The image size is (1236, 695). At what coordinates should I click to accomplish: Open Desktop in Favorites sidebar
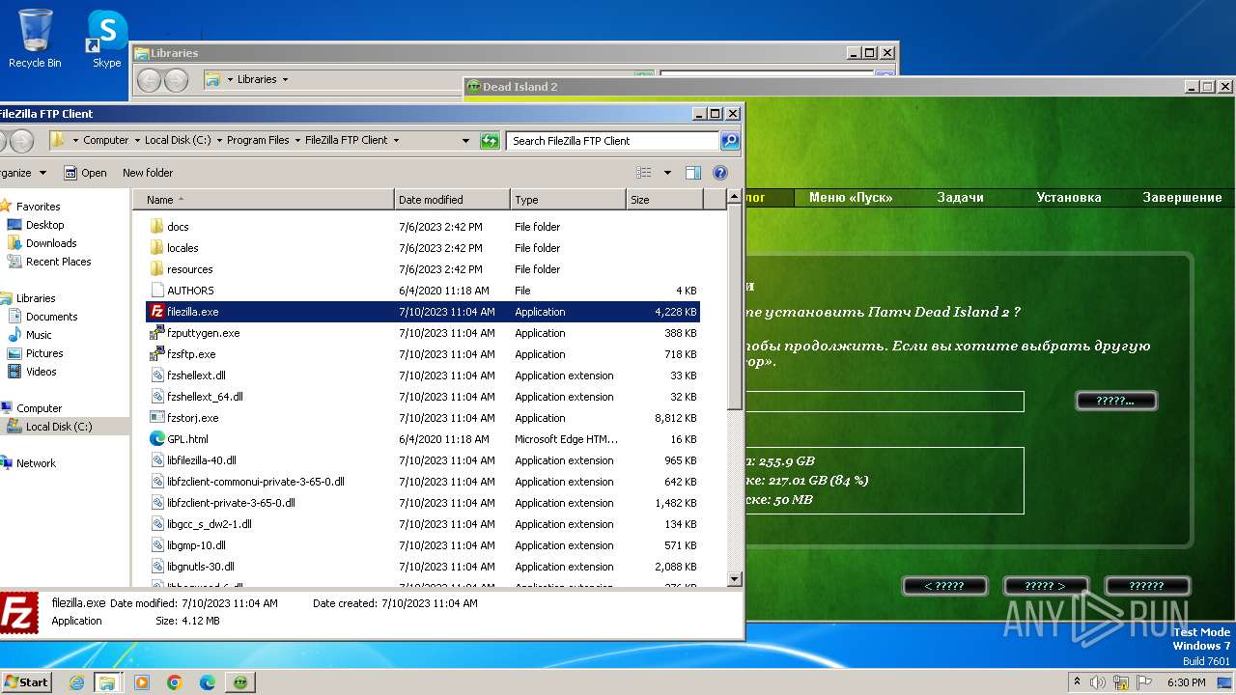coord(44,225)
